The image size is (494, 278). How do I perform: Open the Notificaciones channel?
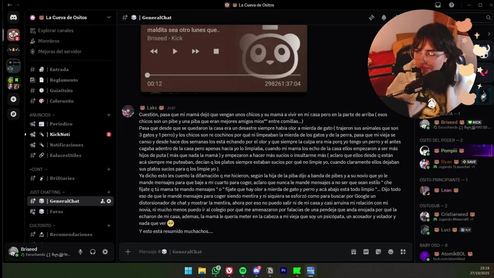click(x=70, y=145)
